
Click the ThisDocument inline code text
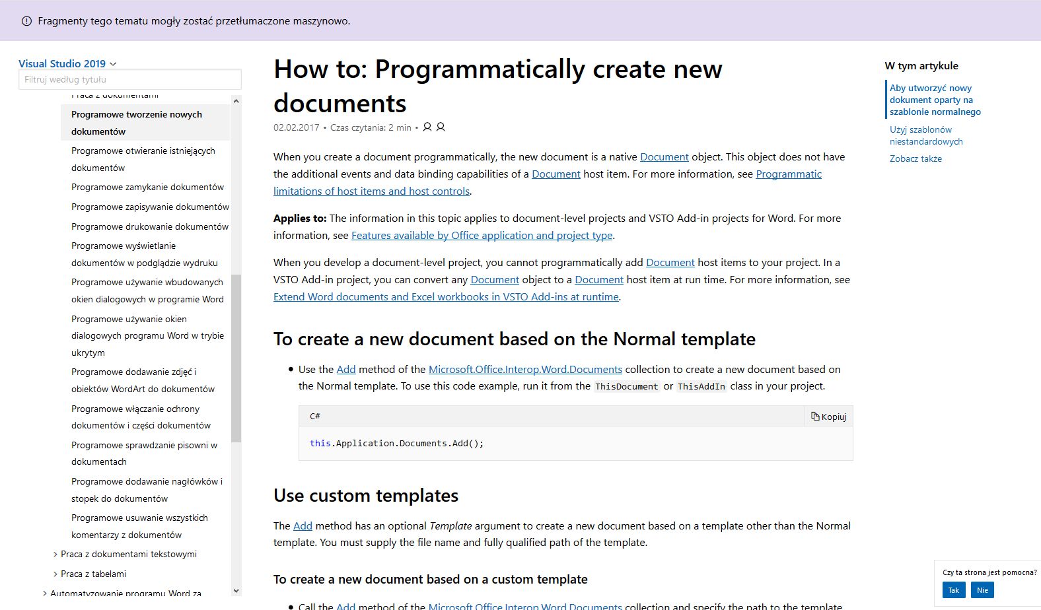click(x=627, y=387)
